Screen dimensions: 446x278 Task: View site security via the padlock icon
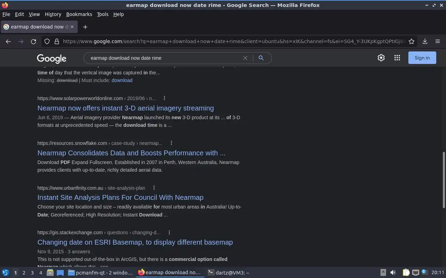click(x=57, y=41)
